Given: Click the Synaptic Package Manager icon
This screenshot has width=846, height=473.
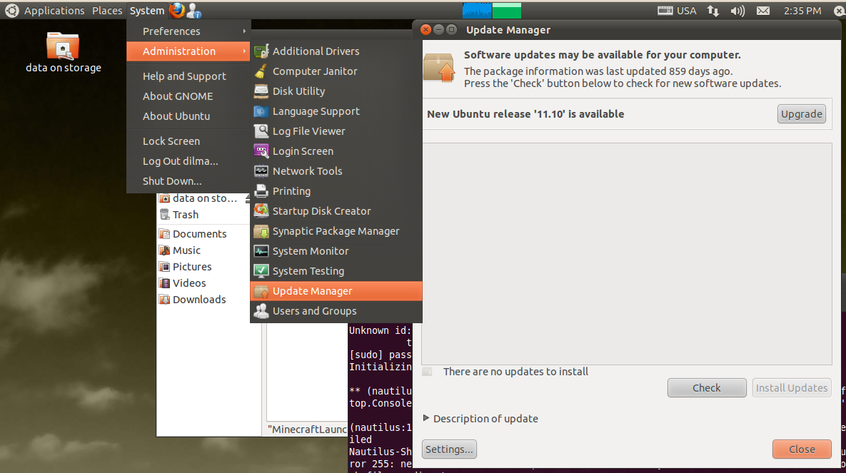Looking at the screenshot, I should [x=261, y=231].
